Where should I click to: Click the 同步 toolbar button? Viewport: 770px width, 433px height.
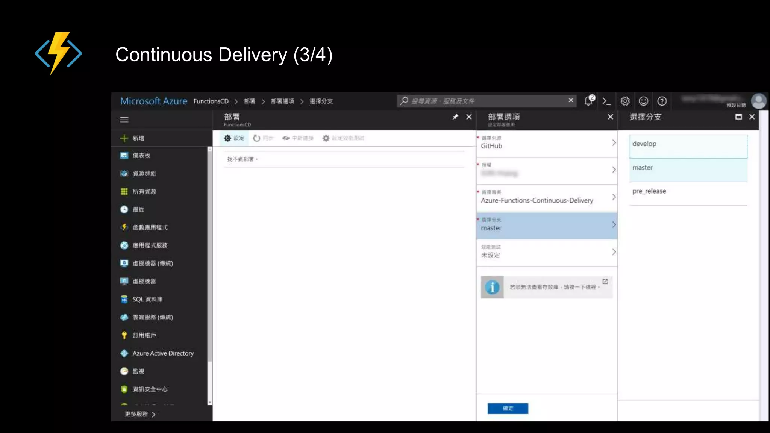263,138
